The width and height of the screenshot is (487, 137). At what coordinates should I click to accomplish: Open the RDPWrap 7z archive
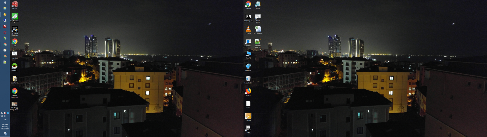tap(248, 16)
